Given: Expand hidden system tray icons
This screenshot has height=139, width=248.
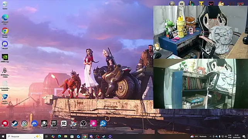Looking at the screenshot, I should 211,136.
